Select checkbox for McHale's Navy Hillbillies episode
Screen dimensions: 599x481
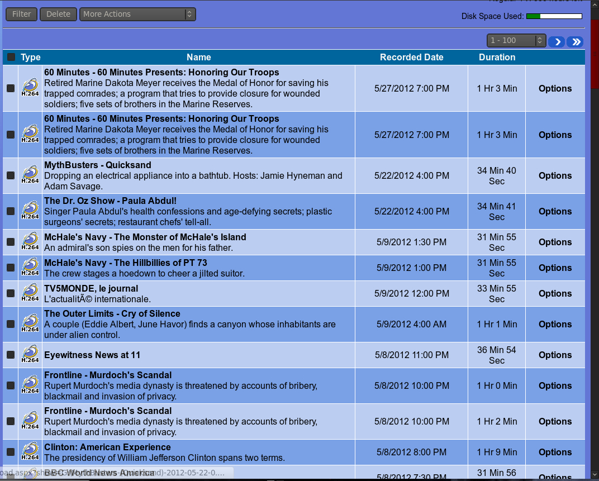(11, 268)
